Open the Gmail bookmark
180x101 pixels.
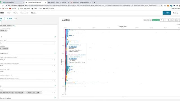(5, 9)
